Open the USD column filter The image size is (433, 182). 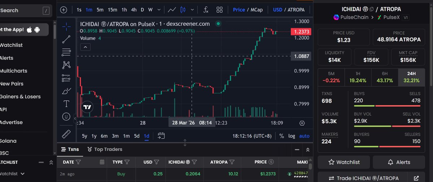tap(156, 162)
